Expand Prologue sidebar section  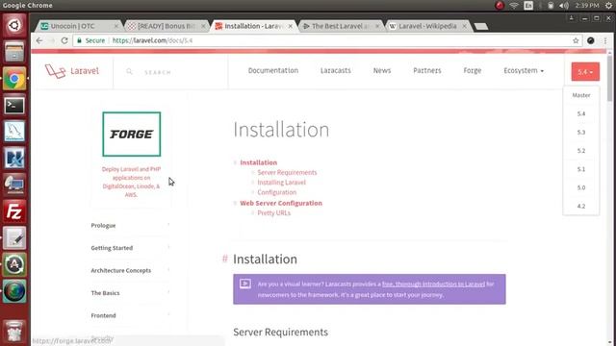(131, 226)
